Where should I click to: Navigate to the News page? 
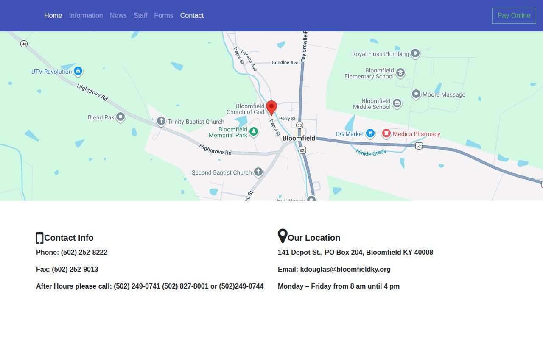[118, 16]
